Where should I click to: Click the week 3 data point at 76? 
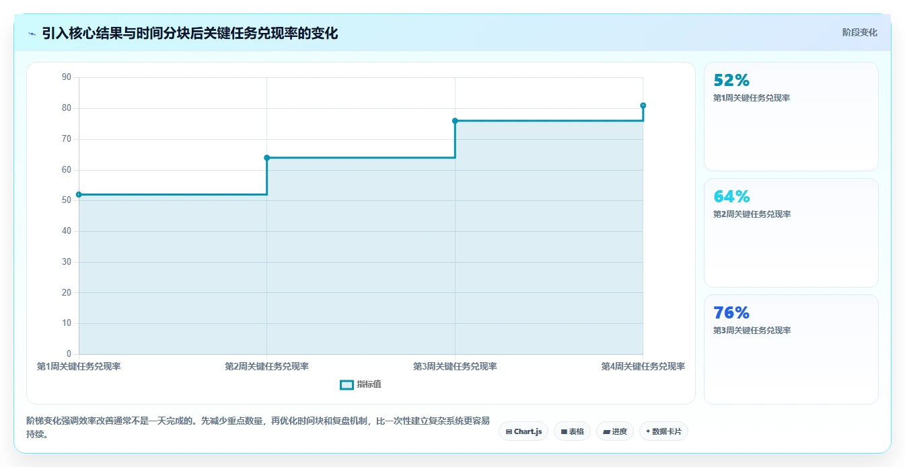pos(455,121)
